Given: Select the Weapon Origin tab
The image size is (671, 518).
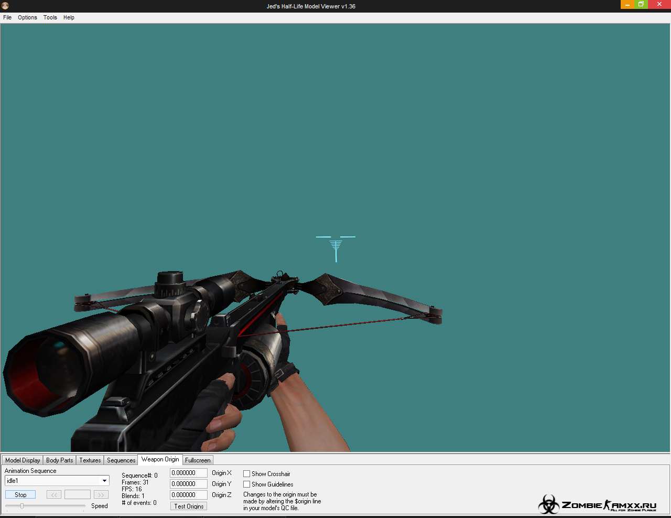Looking at the screenshot, I should click(160, 459).
